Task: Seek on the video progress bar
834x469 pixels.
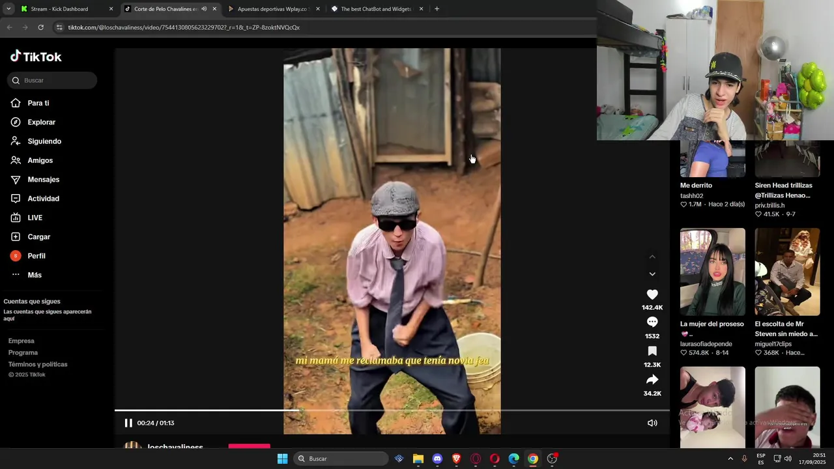Action: pyautogui.click(x=392, y=410)
